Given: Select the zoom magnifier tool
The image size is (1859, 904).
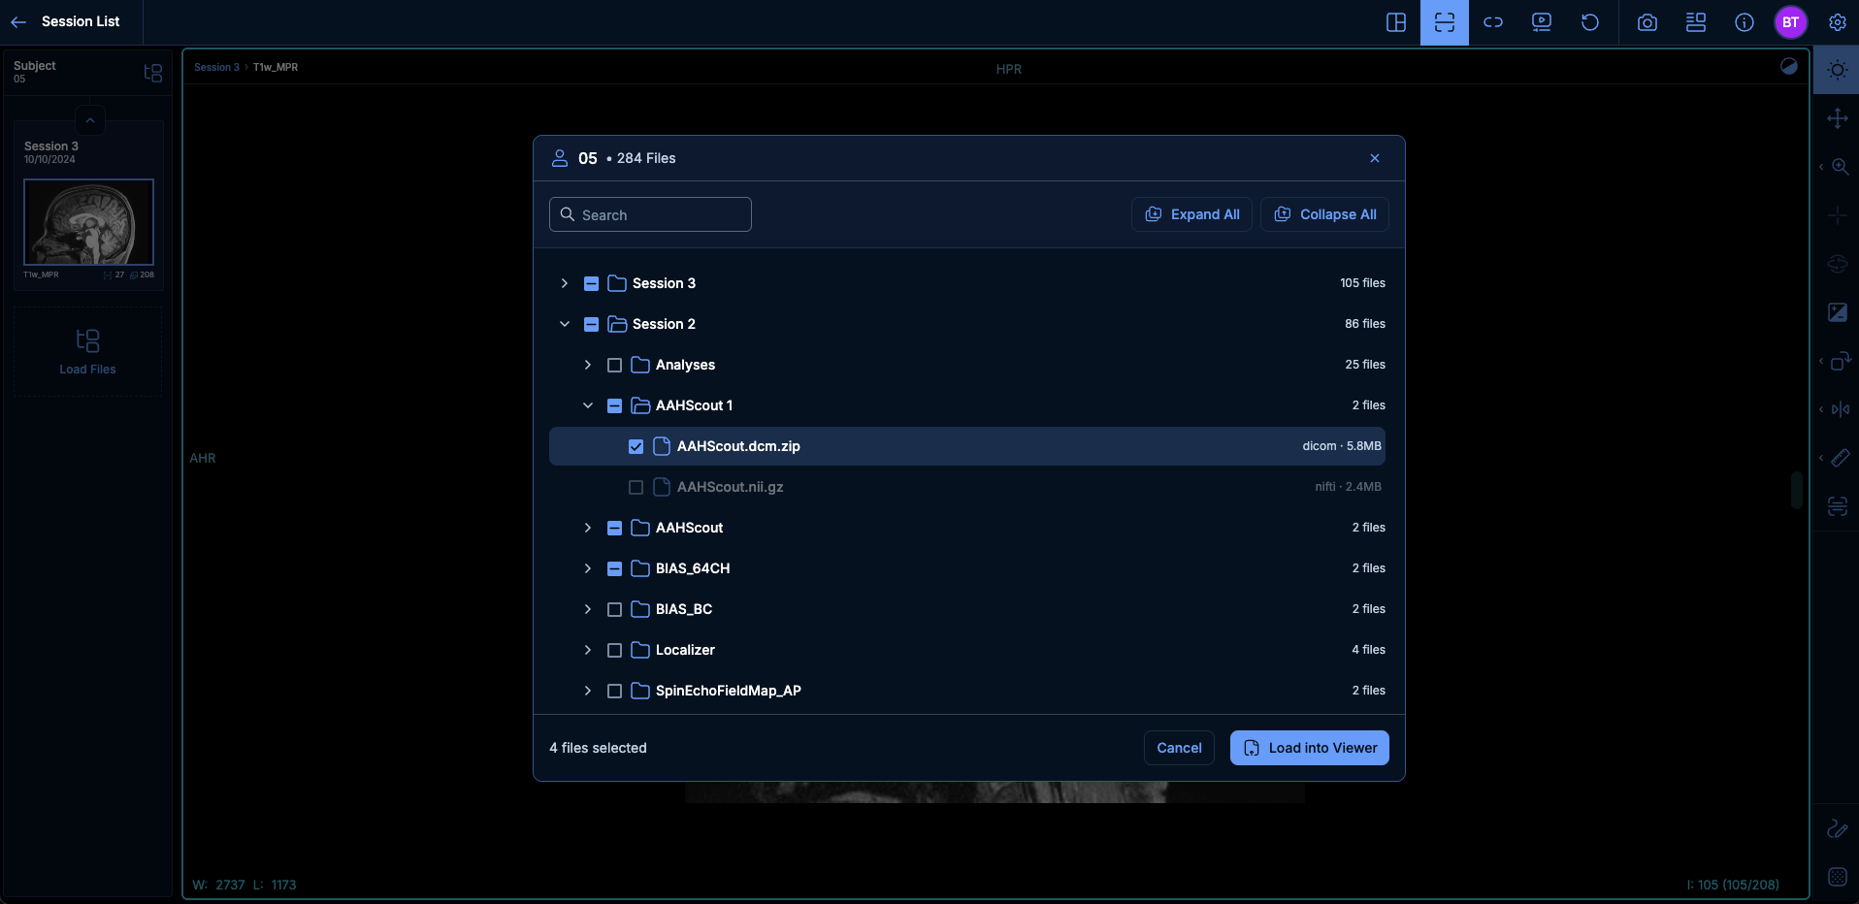Looking at the screenshot, I should pyautogui.click(x=1840, y=167).
